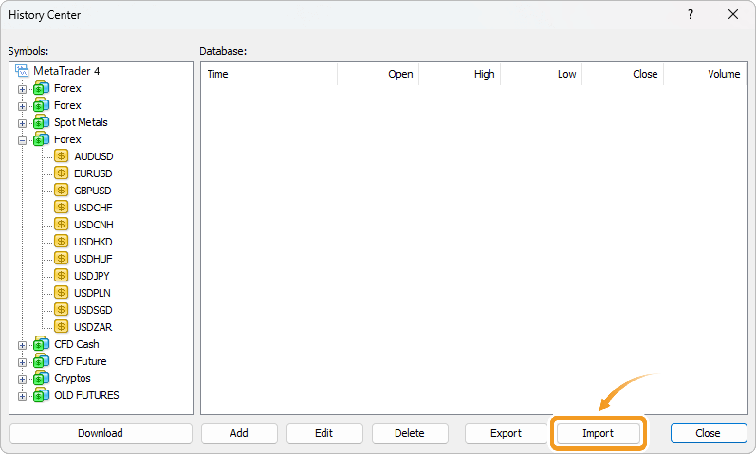
Task: Select the OLD FUTURES group label
Action: (x=87, y=395)
